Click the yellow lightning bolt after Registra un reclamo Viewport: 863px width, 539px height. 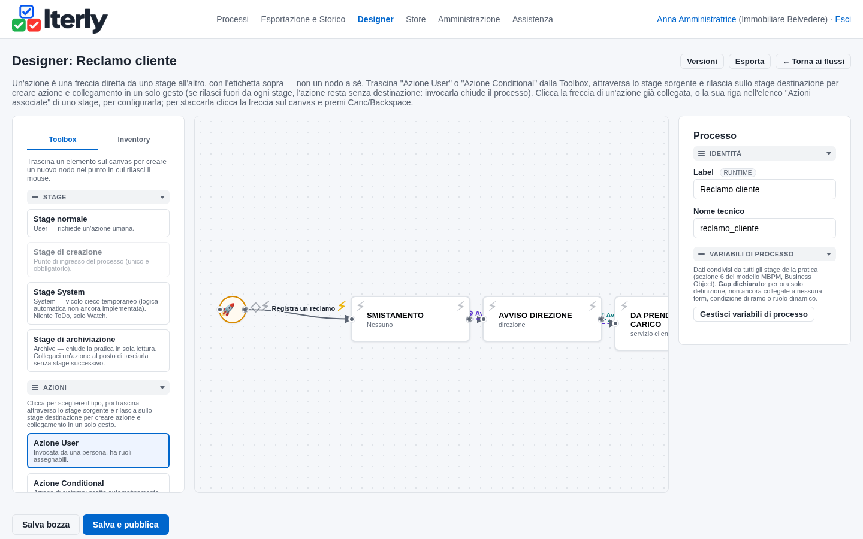click(342, 306)
